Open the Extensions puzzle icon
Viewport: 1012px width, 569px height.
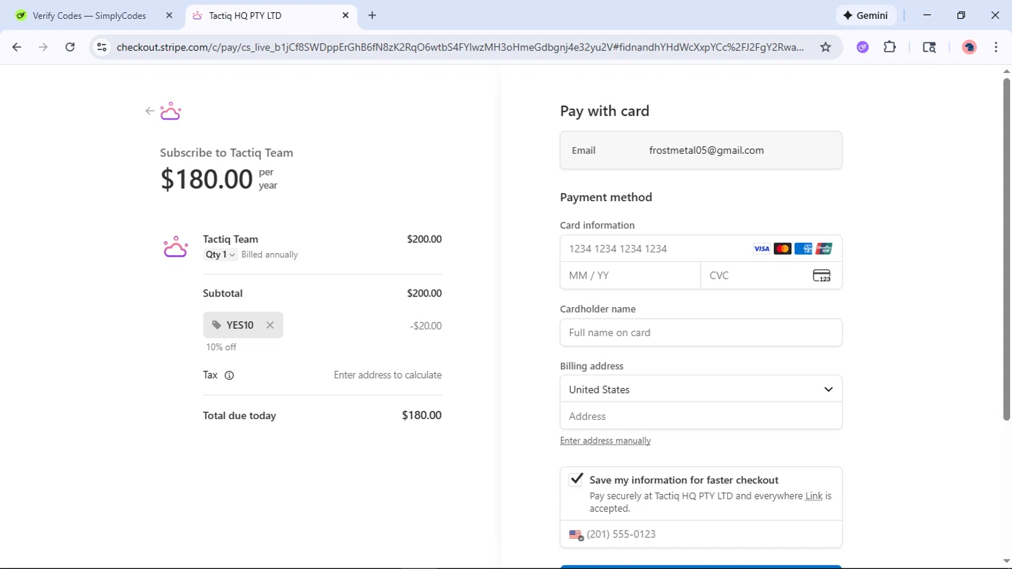pos(890,47)
